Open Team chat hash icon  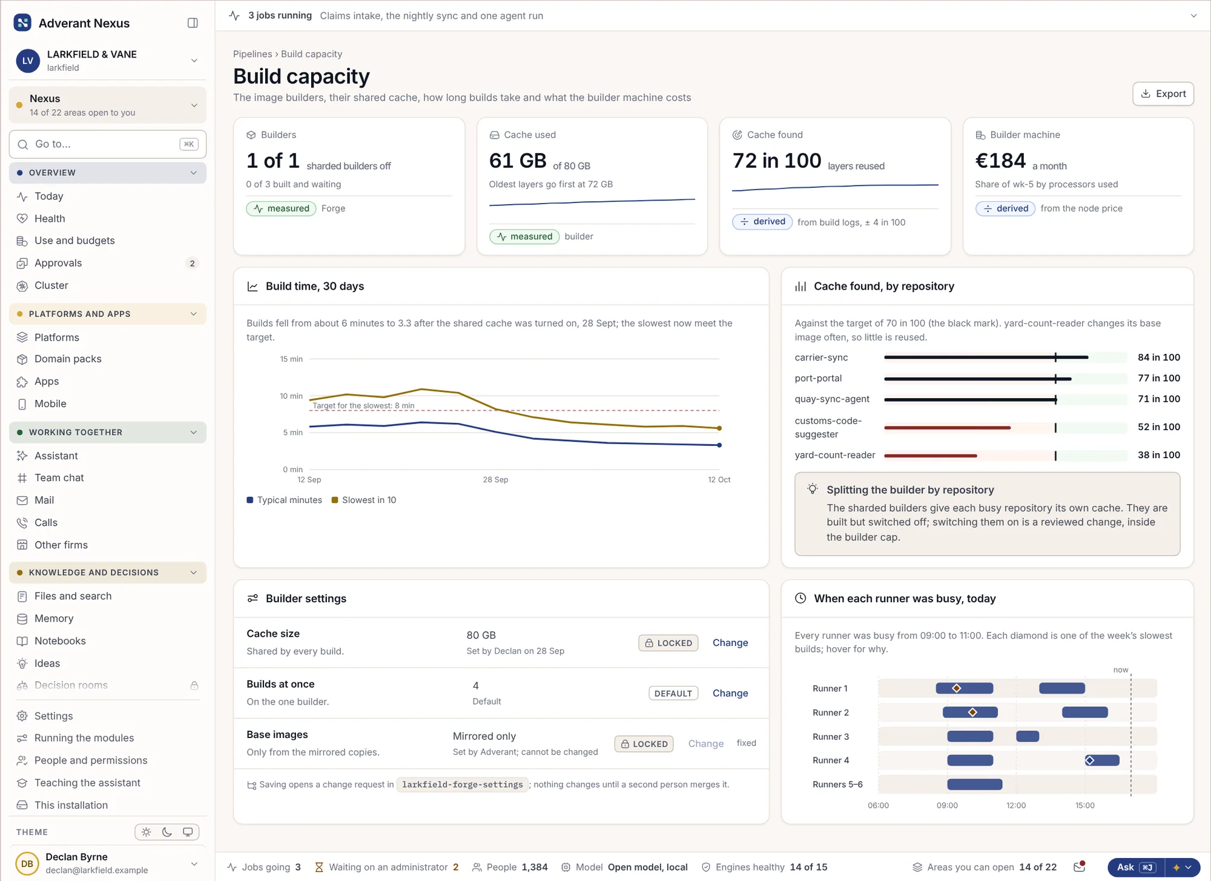click(22, 477)
